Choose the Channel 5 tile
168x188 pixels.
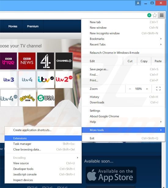coord(64,61)
